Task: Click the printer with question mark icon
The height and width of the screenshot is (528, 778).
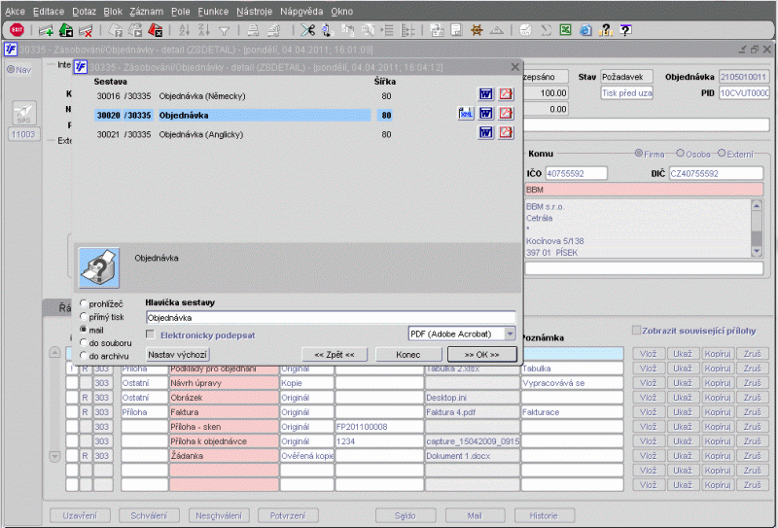Action: 99,268
